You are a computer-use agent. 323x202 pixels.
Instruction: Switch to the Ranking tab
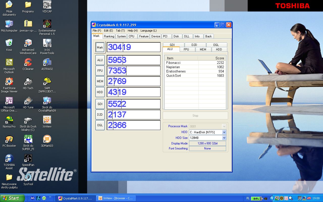click(109, 36)
